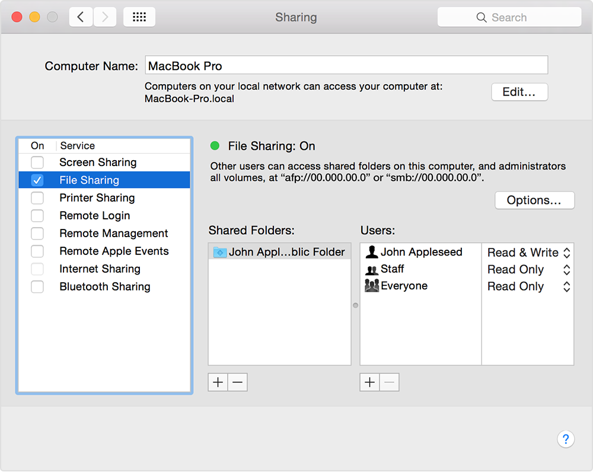Add a shared folder with the plus button
This screenshot has height=472, width=593.
click(217, 382)
